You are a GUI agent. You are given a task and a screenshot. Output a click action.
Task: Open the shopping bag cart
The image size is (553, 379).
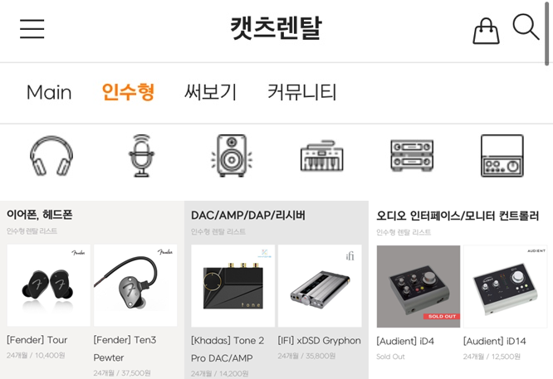point(486,31)
